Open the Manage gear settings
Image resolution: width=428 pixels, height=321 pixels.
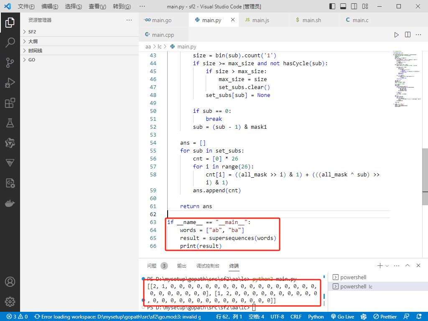(10, 302)
